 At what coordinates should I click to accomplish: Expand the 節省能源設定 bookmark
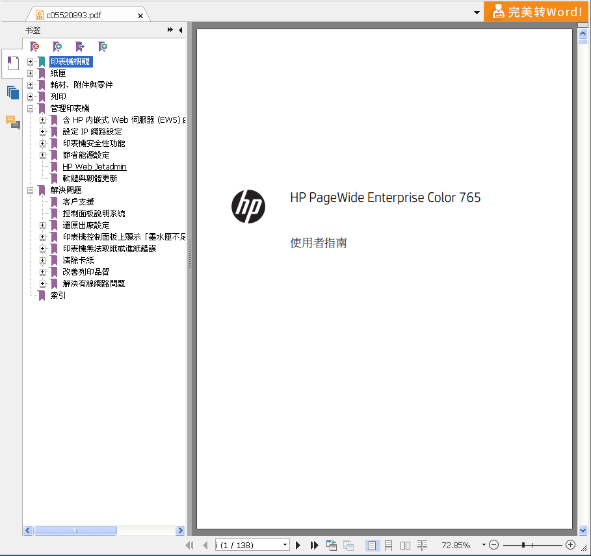coord(43,155)
